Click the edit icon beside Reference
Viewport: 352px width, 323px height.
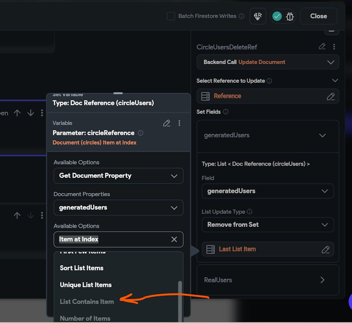[331, 96]
